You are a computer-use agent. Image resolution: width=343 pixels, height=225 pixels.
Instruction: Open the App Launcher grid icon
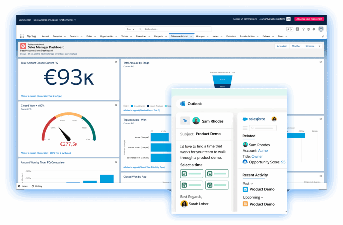(x=22, y=36)
